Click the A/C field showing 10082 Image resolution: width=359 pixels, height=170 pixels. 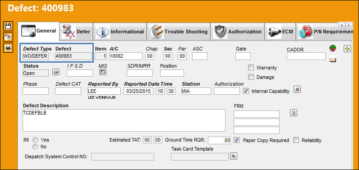coord(126,56)
